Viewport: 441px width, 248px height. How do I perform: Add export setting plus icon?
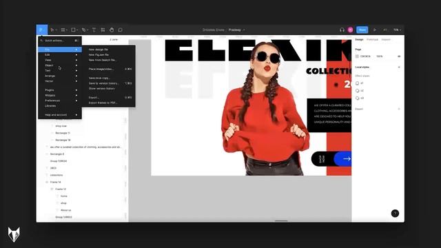399,109
